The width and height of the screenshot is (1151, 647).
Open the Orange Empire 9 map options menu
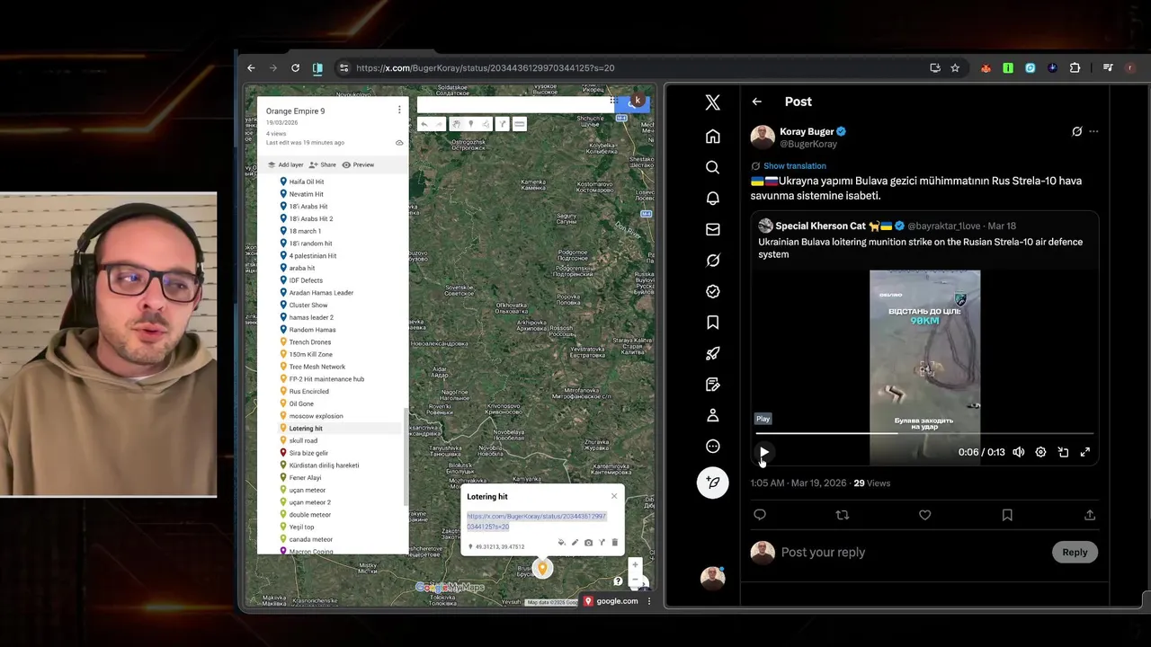pyautogui.click(x=399, y=111)
